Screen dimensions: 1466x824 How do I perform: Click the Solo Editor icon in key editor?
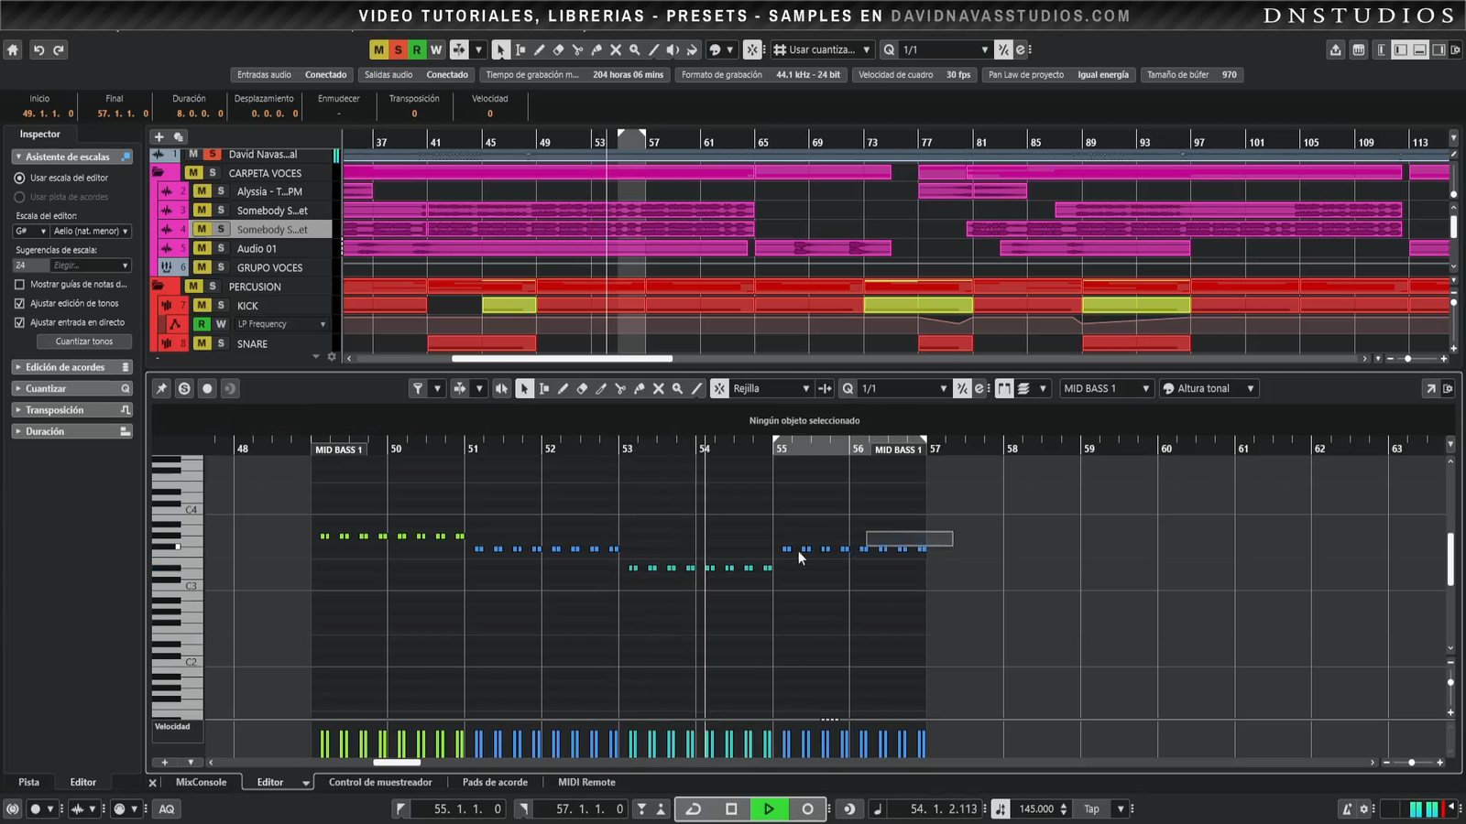click(184, 389)
